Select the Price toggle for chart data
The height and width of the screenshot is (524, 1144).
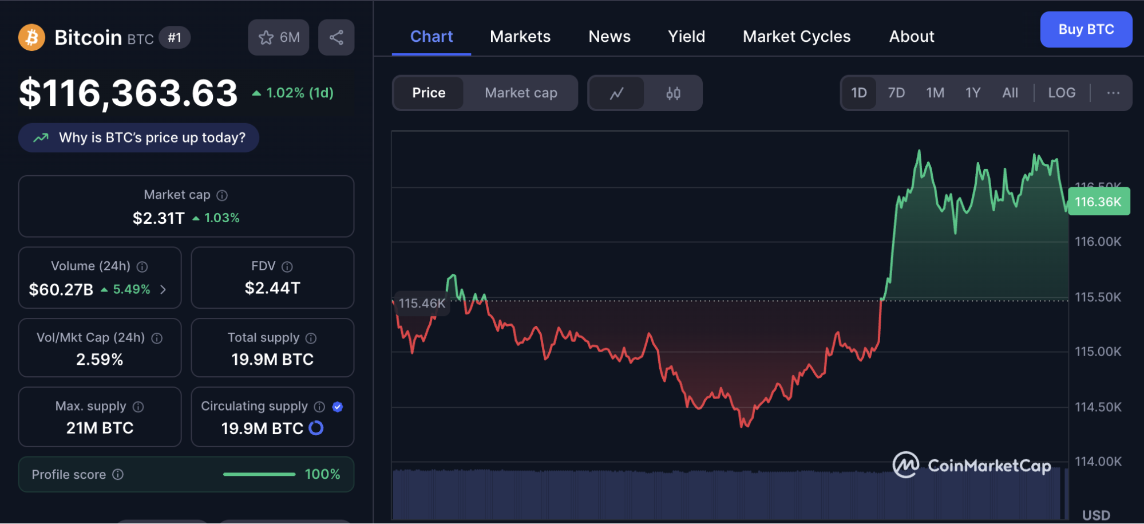428,92
